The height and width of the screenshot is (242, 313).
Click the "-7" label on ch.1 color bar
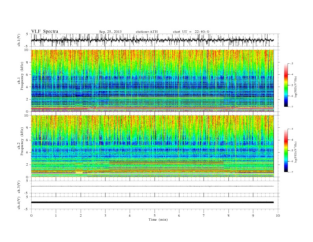click(292, 107)
